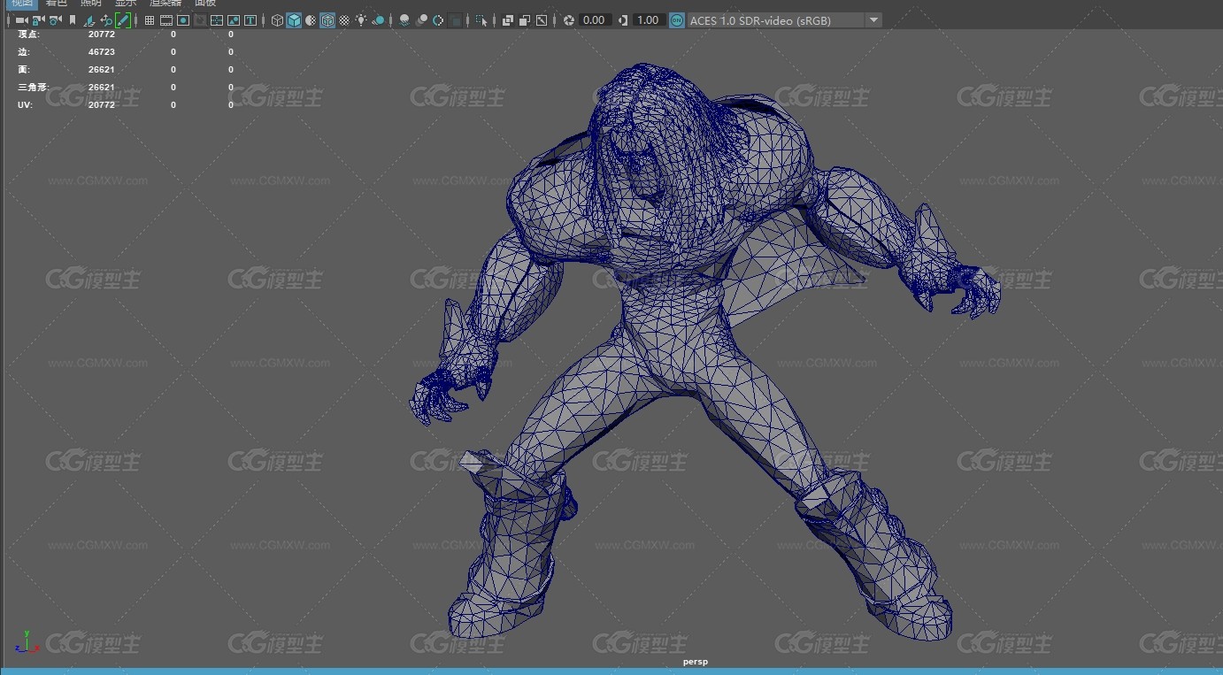Toggle Wireframe on Shaded
1223x675 pixels.
point(327,20)
